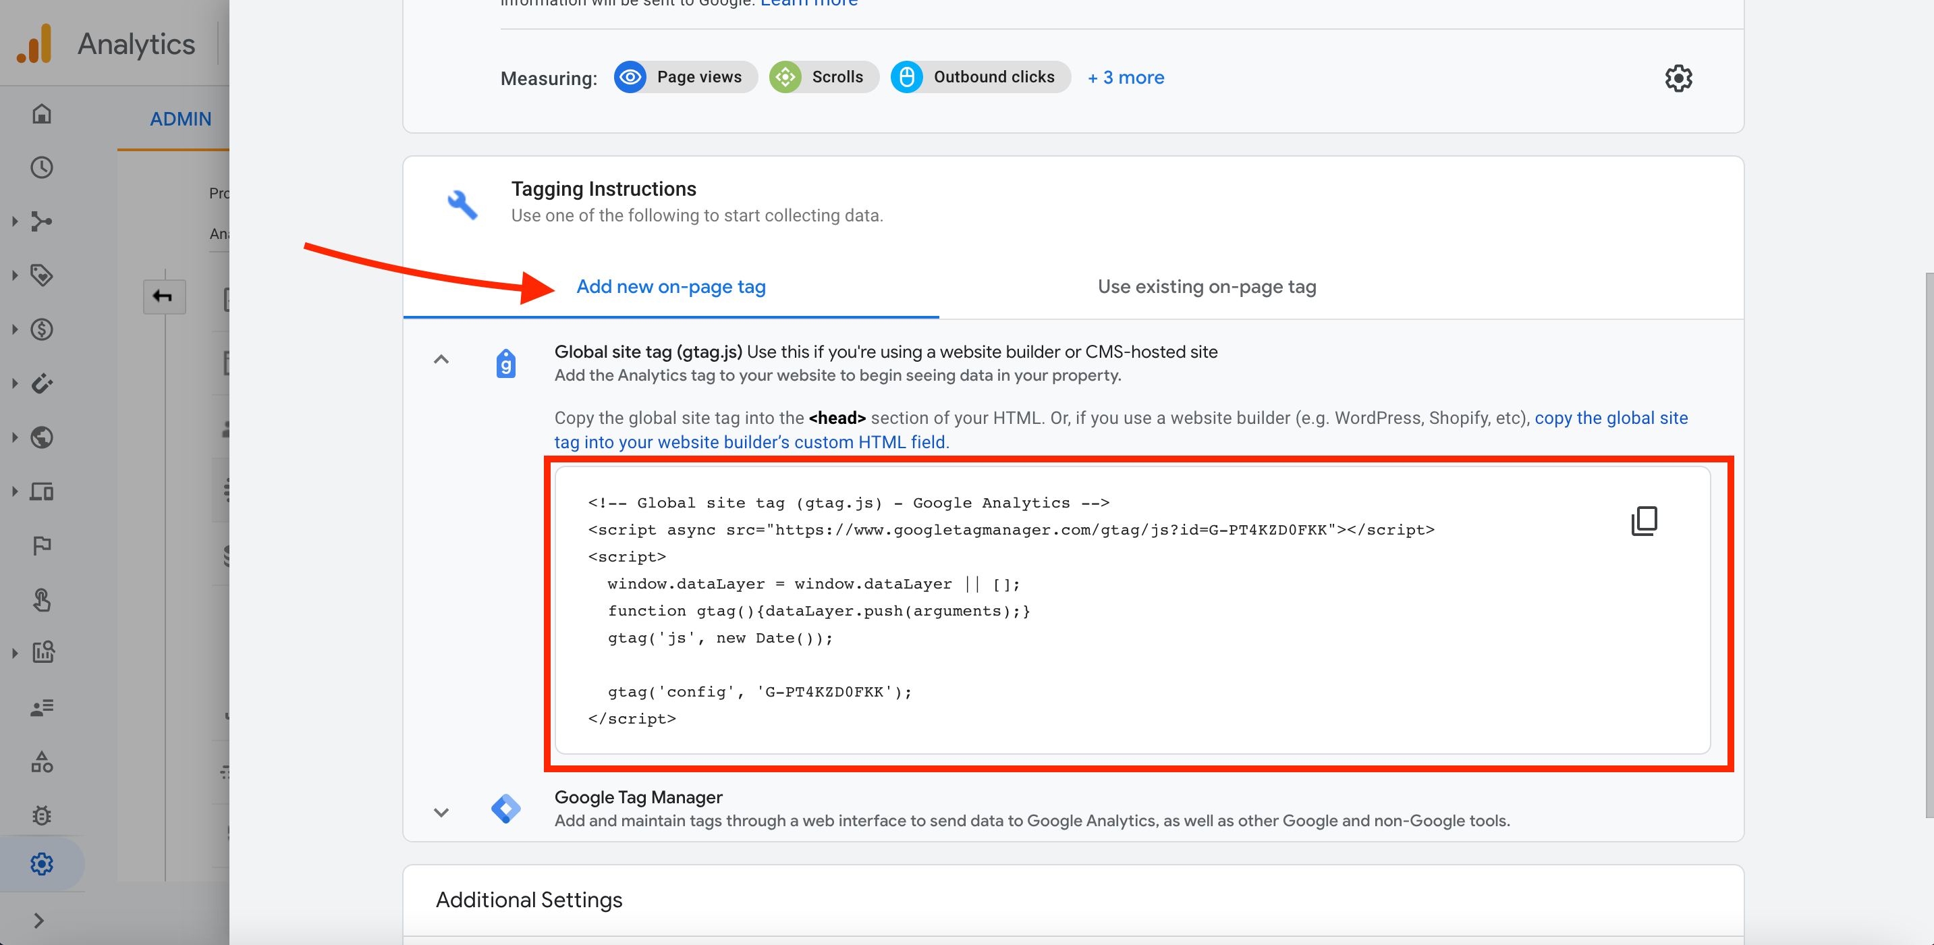The image size is (1934, 945).
Task: Click the Page views measurement chip
Action: click(685, 78)
